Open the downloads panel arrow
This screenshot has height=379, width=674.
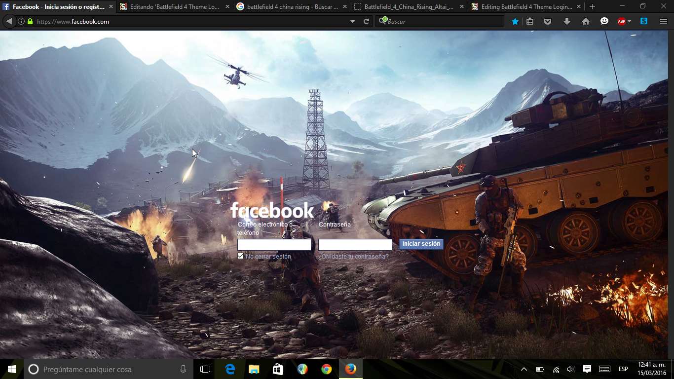[x=566, y=21]
